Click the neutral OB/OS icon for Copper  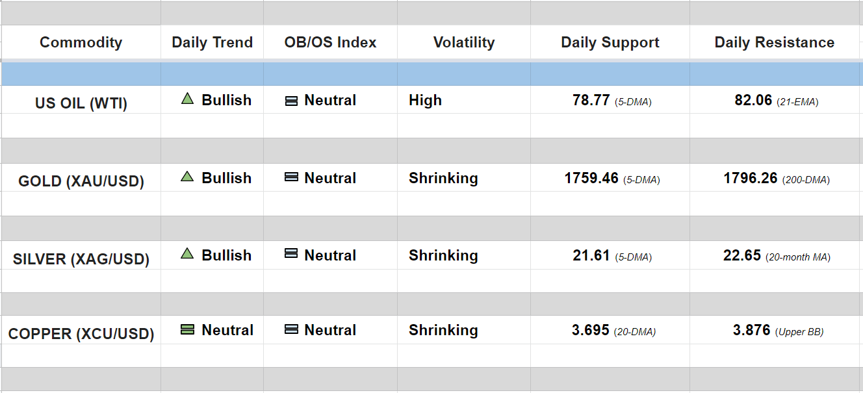292,330
